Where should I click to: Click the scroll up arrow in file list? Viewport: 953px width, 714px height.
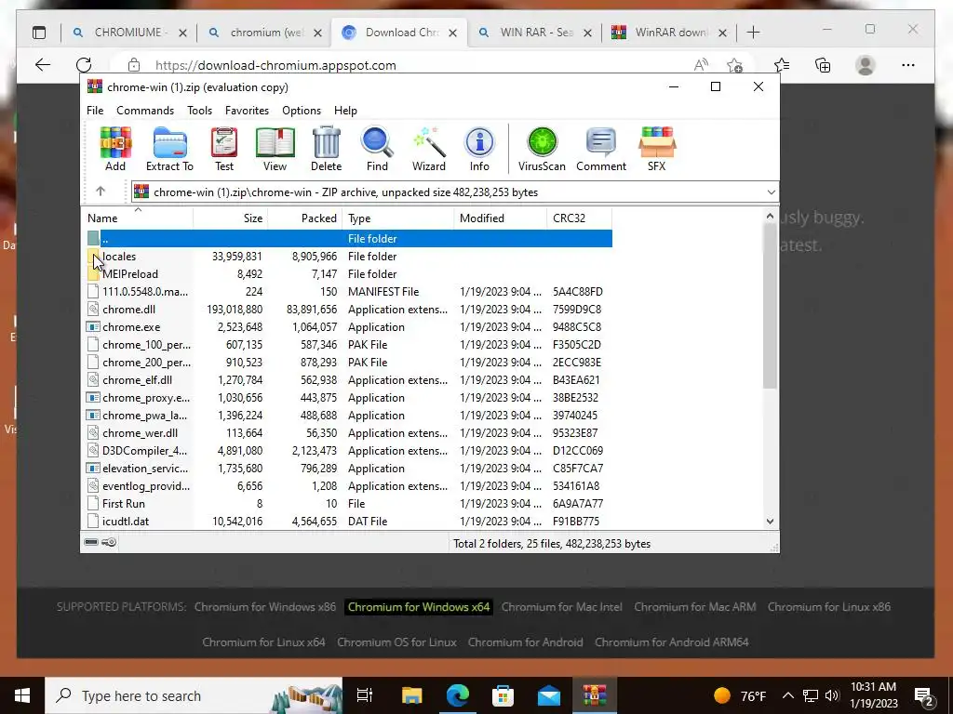point(770,216)
